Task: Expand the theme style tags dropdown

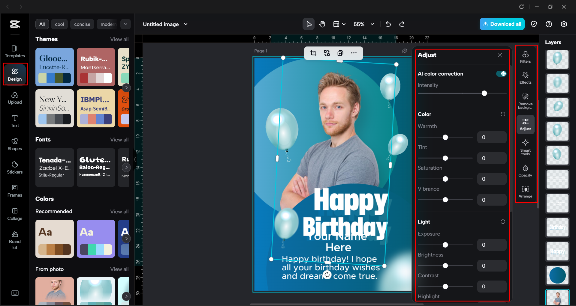Action: 125,24
